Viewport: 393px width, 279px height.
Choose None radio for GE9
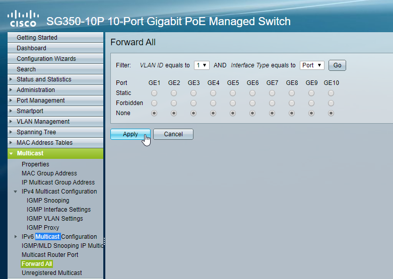[x=311, y=113]
